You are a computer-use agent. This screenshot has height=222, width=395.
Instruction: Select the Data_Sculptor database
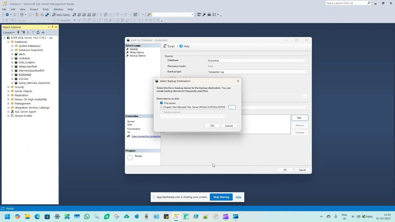(27, 62)
